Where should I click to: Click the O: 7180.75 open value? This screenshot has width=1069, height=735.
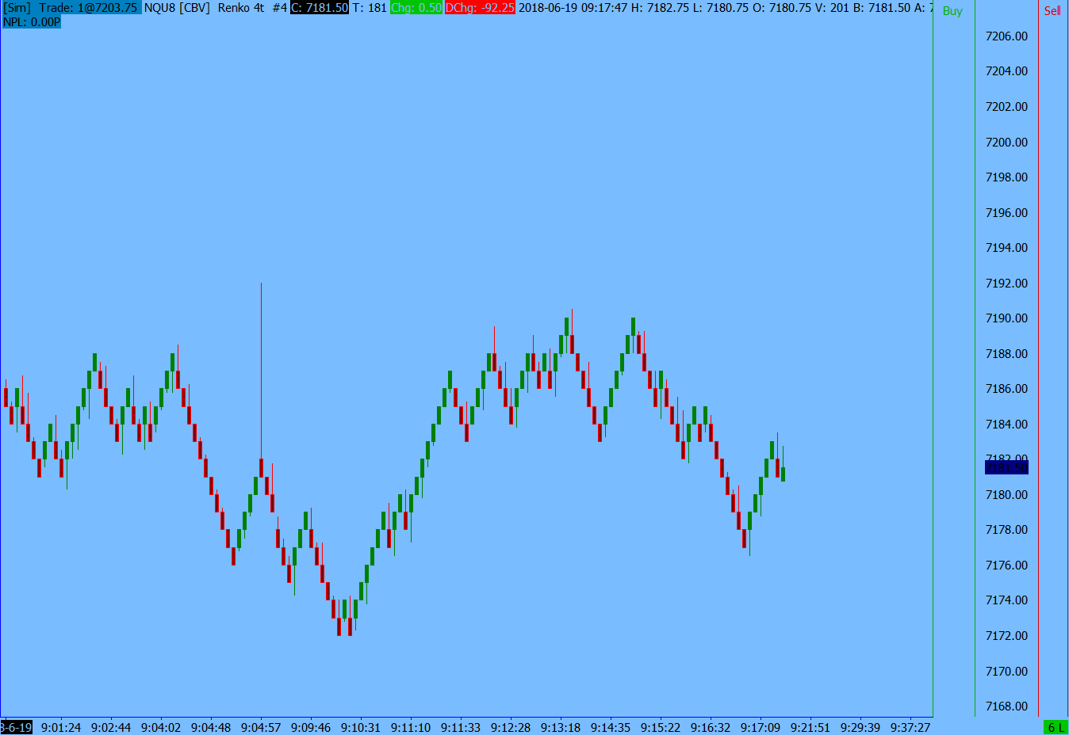click(782, 8)
